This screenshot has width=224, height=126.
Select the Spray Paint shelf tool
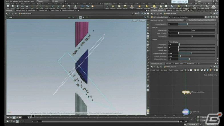[64, 7]
